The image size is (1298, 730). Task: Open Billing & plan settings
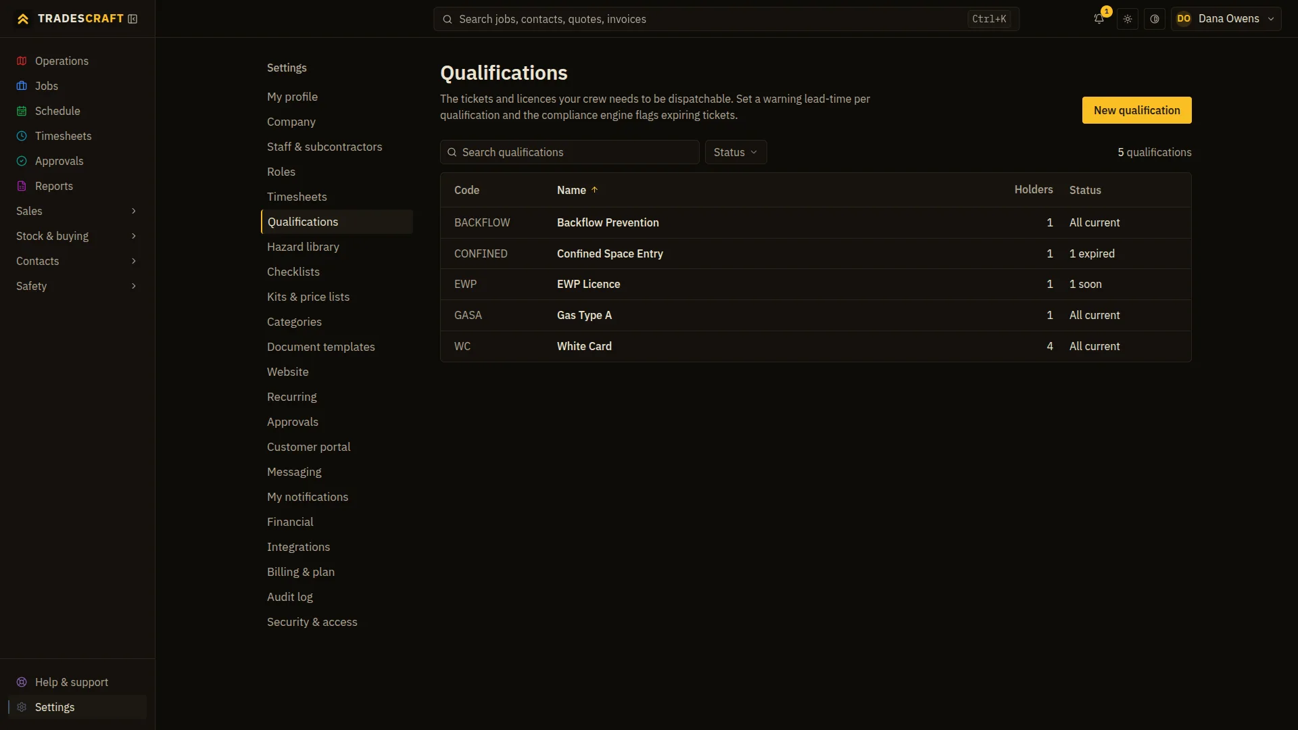point(337,572)
